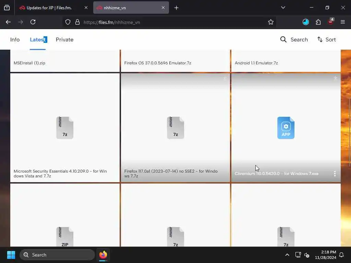Open the Sort options
This screenshot has width=351, height=263.
[326, 40]
